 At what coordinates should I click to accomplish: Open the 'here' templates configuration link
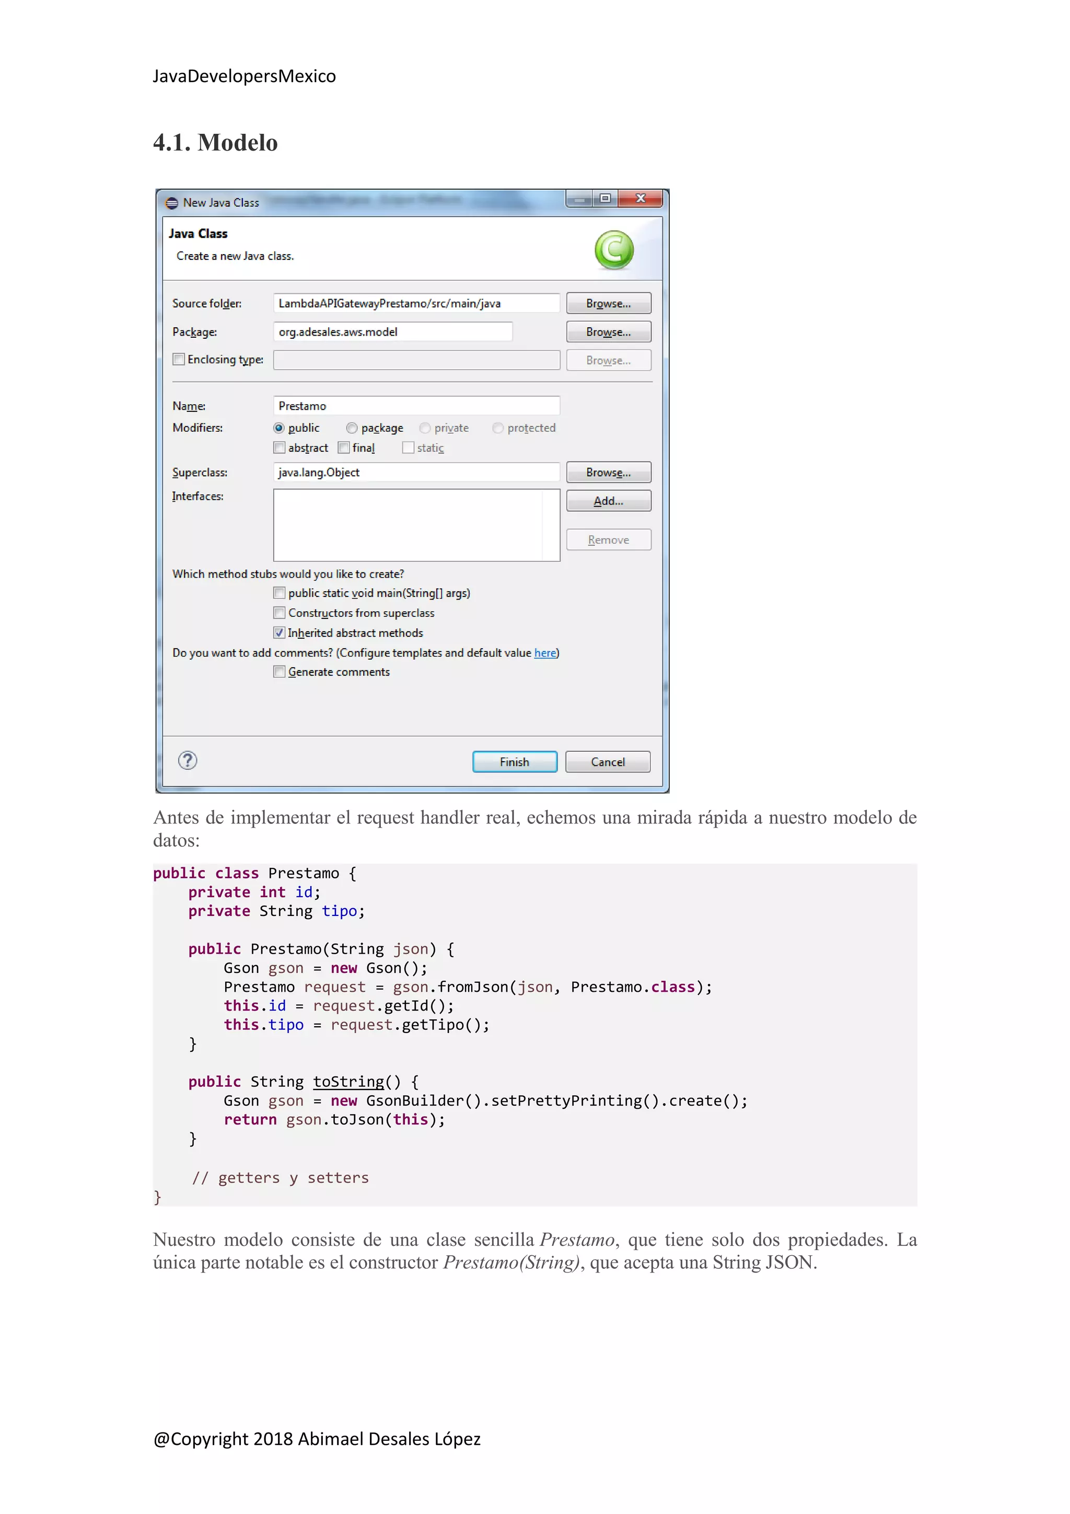tap(545, 653)
